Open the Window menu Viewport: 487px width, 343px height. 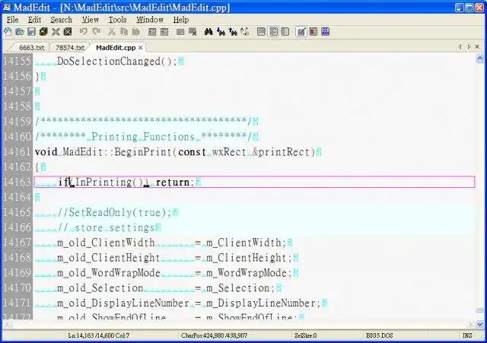[x=150, y=20]
